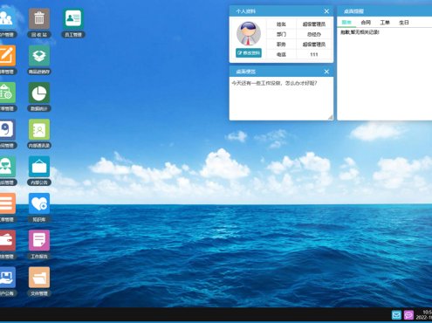432x323 pixels.
Task: Open the light green clipboard gear icon
Action: pyautogui.click(x=7, y=93)
